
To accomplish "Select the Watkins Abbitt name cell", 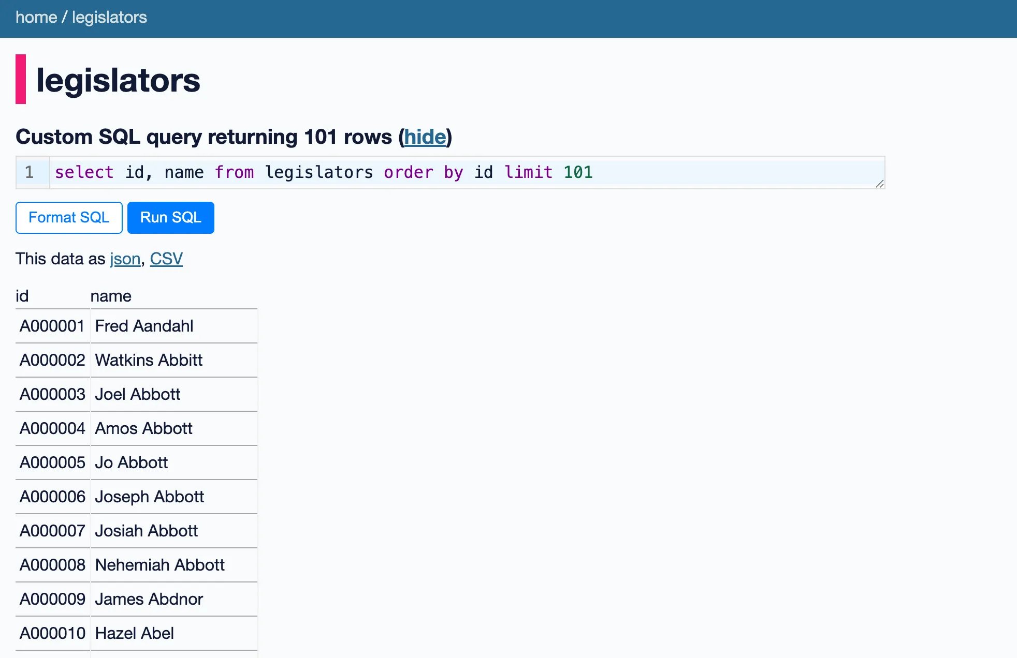I will pyautogui.click(x=149, y=360).
